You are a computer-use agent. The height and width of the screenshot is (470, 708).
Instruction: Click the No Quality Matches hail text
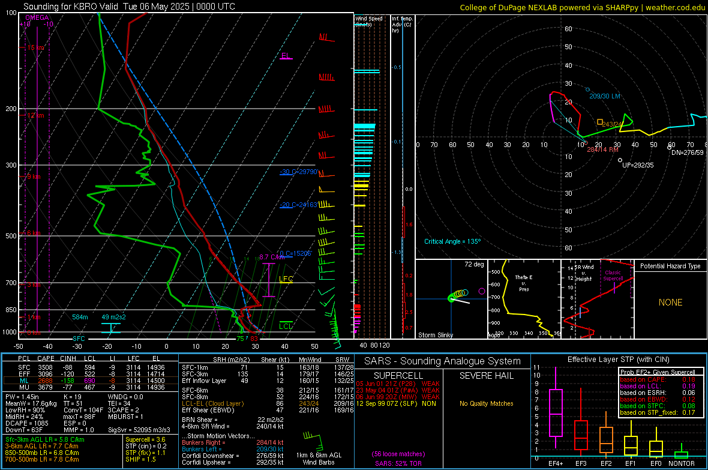[x=486, y=403]
